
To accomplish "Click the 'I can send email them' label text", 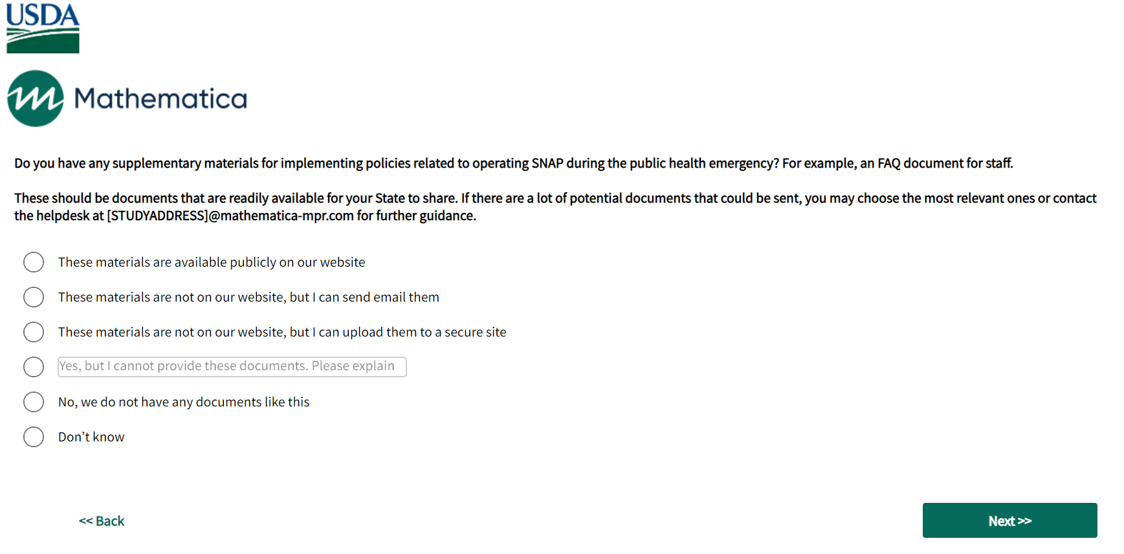I will click(x=248, y=297).
